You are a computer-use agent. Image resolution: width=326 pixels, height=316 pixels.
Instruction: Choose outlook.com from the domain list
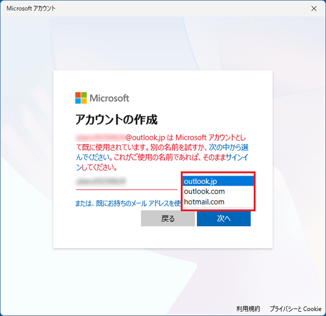(x=218, y=191)
